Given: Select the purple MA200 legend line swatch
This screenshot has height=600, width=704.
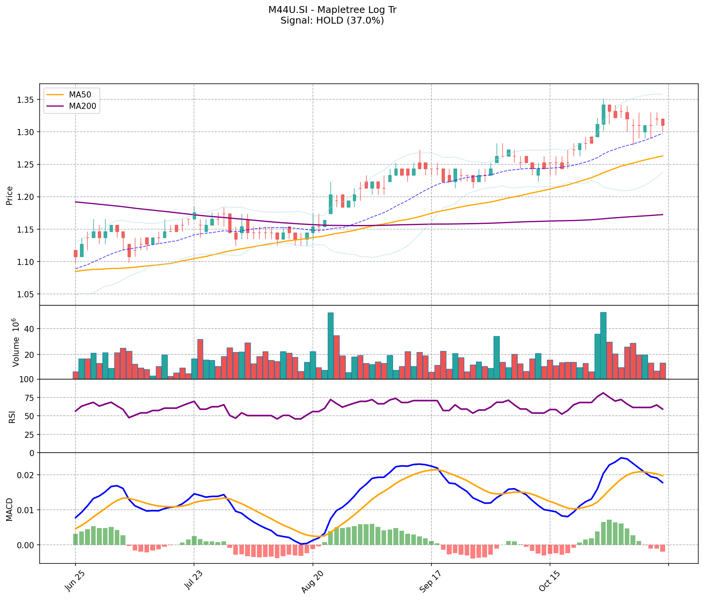Looking at the screenshot, I should pos(55,106).
